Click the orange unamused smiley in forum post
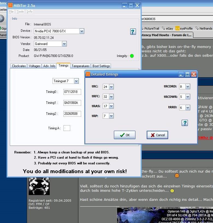This screenshot has height=223, width=213. (x=177, y=176)
